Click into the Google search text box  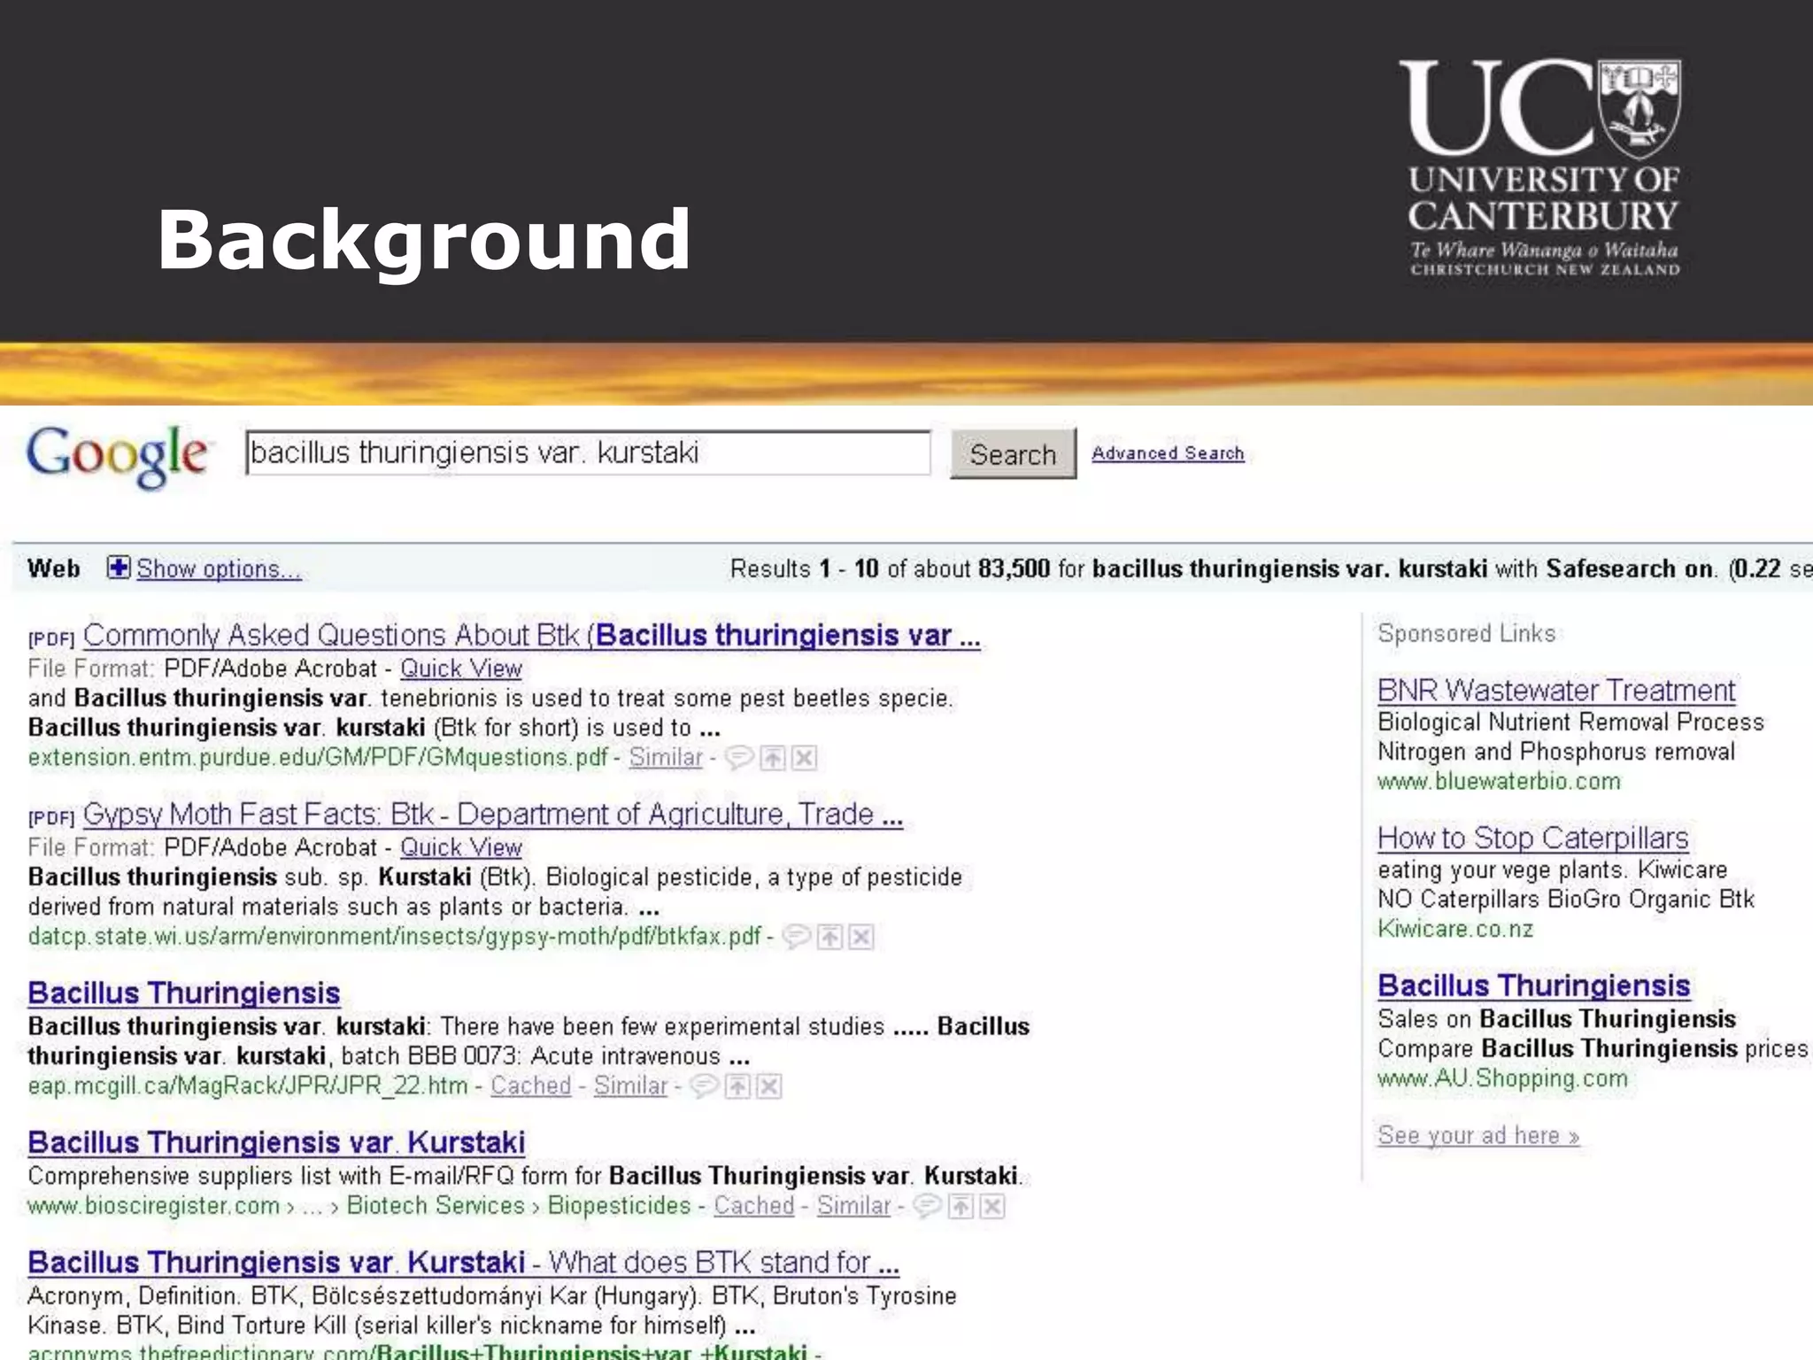tap(588, 453)
